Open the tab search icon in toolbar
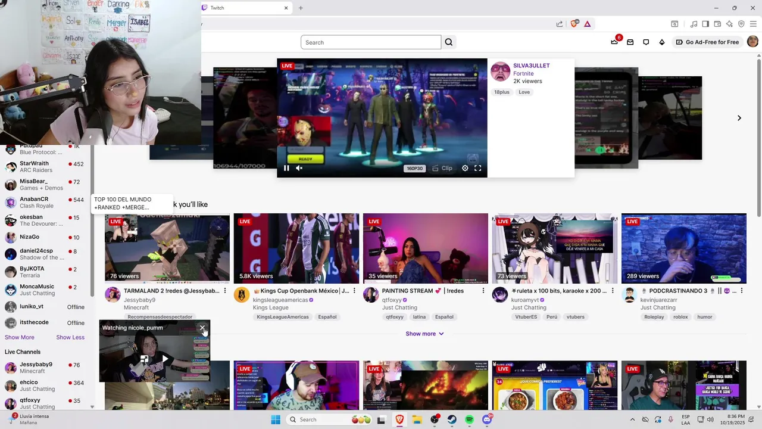762x429 pixels. click(674, 24)
